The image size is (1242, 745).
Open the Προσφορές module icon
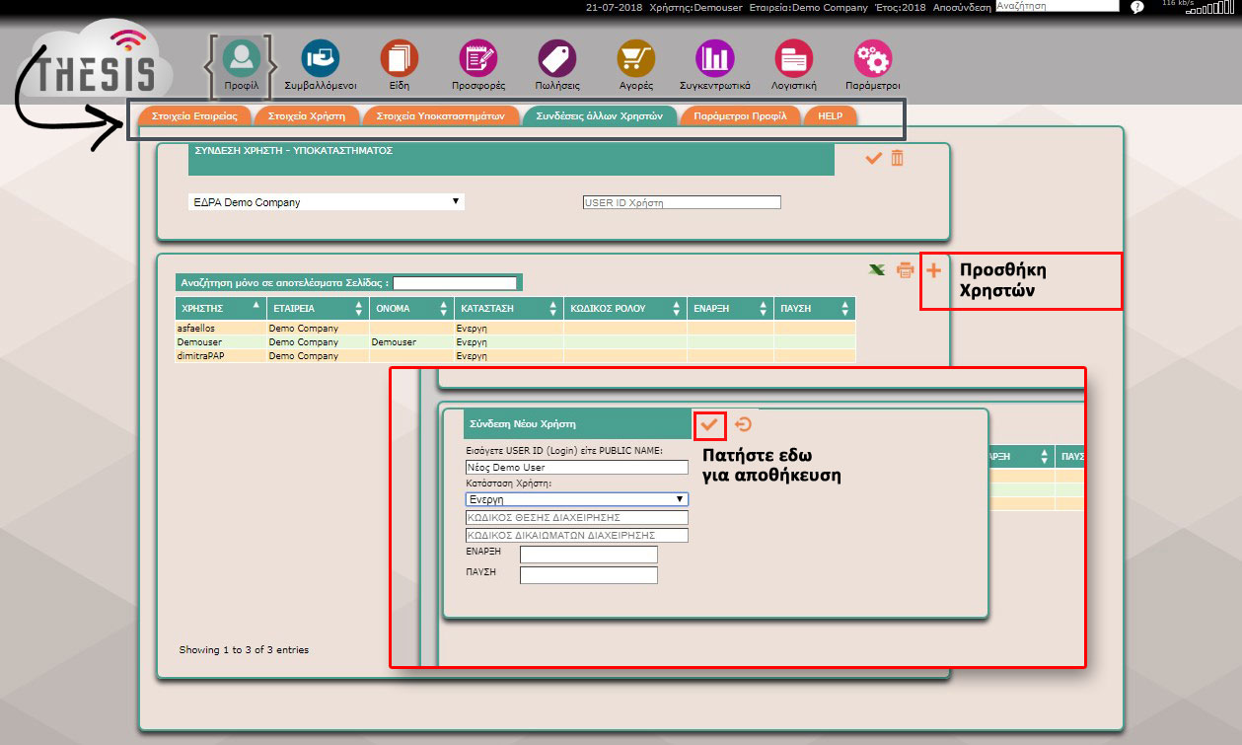(x=478, y=59)
